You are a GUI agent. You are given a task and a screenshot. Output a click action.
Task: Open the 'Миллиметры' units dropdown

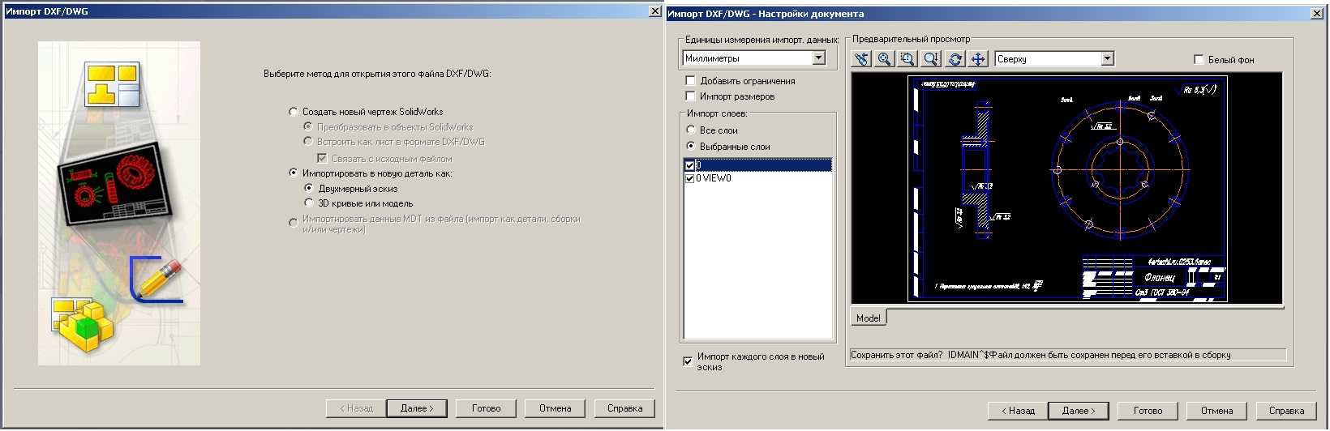click(818, 58)
